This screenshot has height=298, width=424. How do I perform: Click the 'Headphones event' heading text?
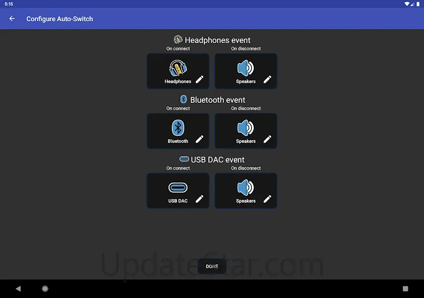click(217, 40)
